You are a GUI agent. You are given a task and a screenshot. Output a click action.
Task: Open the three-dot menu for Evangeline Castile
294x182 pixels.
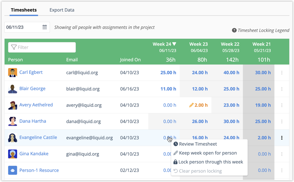tap(282, 138)
